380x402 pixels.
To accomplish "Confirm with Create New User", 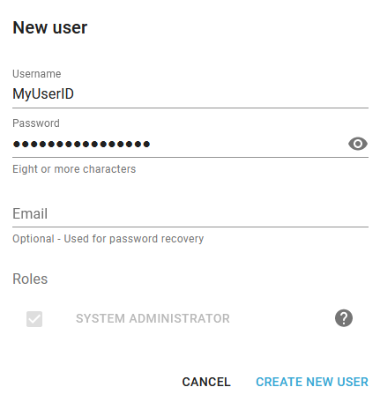I will coord(312,382).
